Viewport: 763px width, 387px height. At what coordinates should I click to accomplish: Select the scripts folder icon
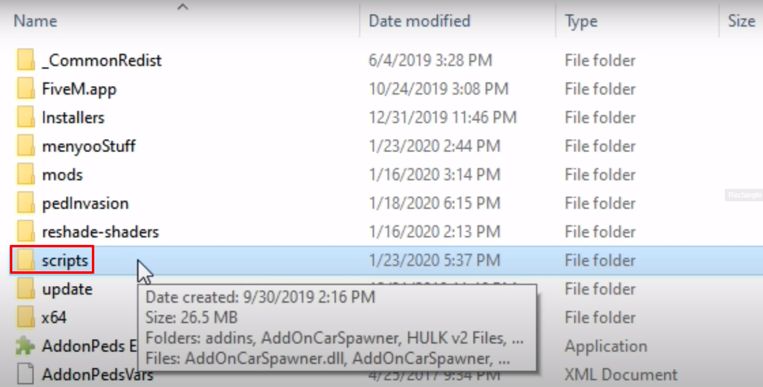pos(25,261)
